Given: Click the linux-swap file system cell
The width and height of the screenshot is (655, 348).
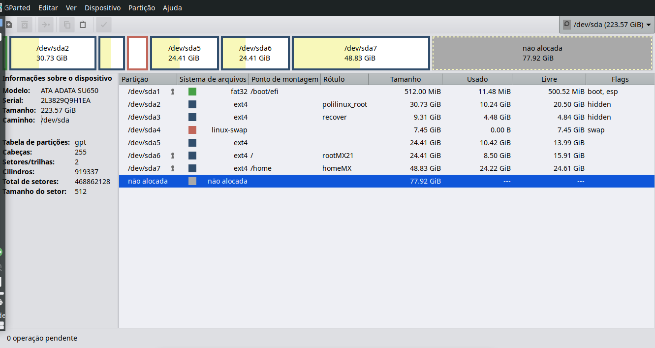Looking at the screenshot, I should [229, 130].
